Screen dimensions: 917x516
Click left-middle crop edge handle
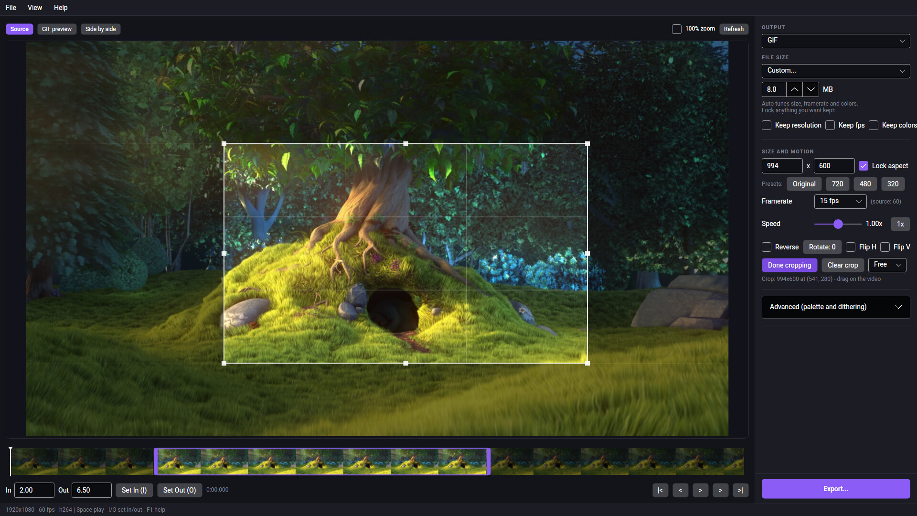click(224, 254)
